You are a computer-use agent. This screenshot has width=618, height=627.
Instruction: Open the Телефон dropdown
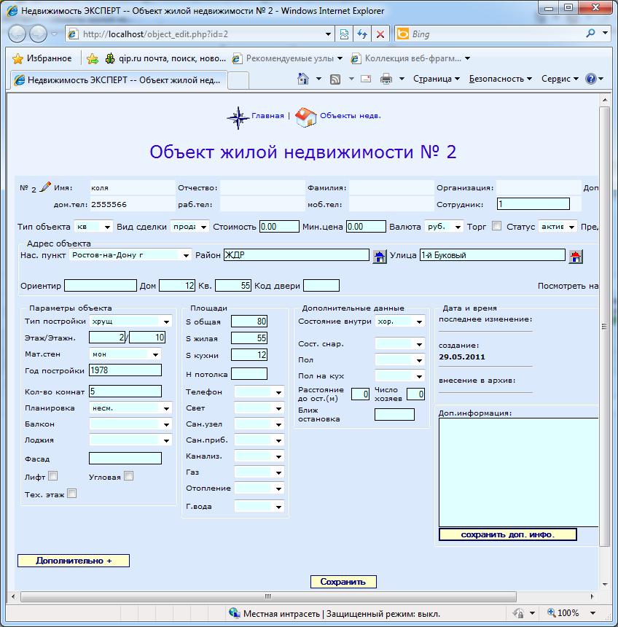pos(259,393)
